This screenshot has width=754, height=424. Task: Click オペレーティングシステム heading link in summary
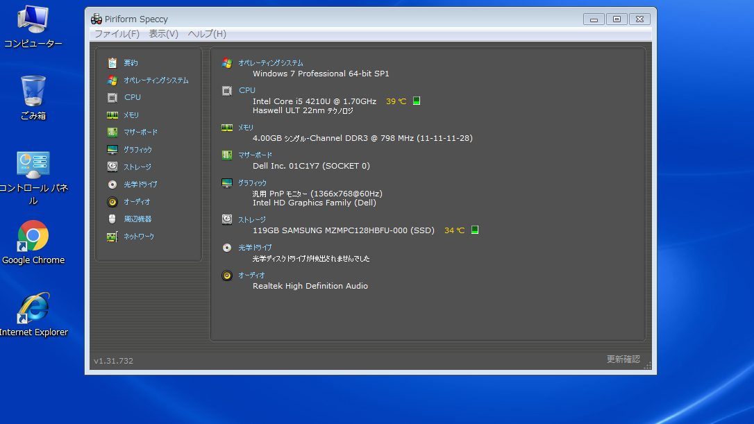(271, 63)
